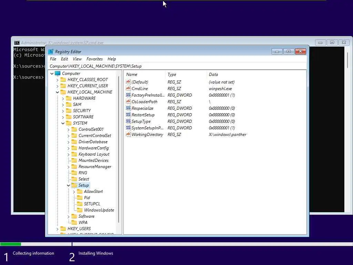Click the SetupType DWORD value icon
The width and height of the screenshot is (353, 265).
pos(128,121)
